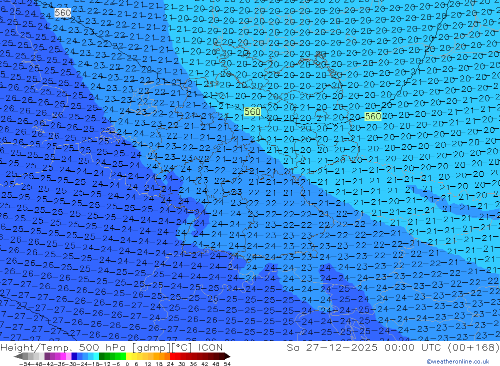Click the legend value 0
Image resolution: width=500 pixels, height=366 pixels.
click(x=127, y=364)
